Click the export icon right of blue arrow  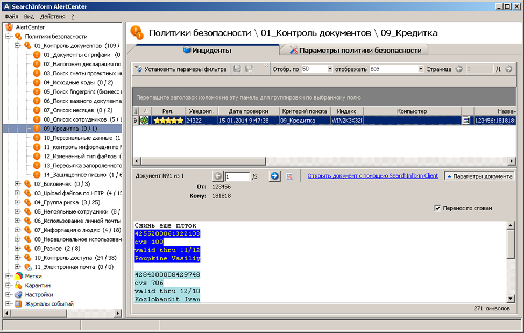(289, 175)
